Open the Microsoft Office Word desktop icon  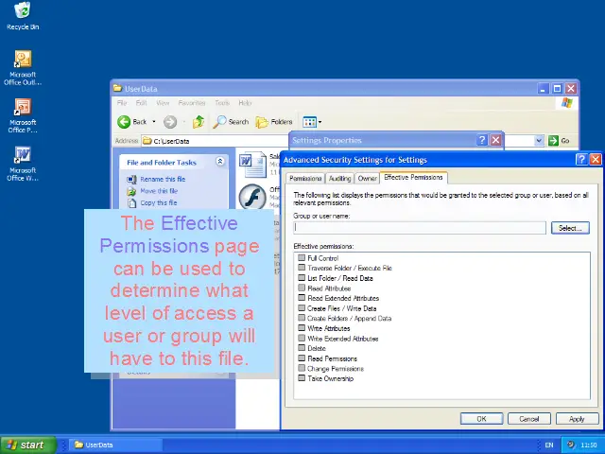pos(23,155)
